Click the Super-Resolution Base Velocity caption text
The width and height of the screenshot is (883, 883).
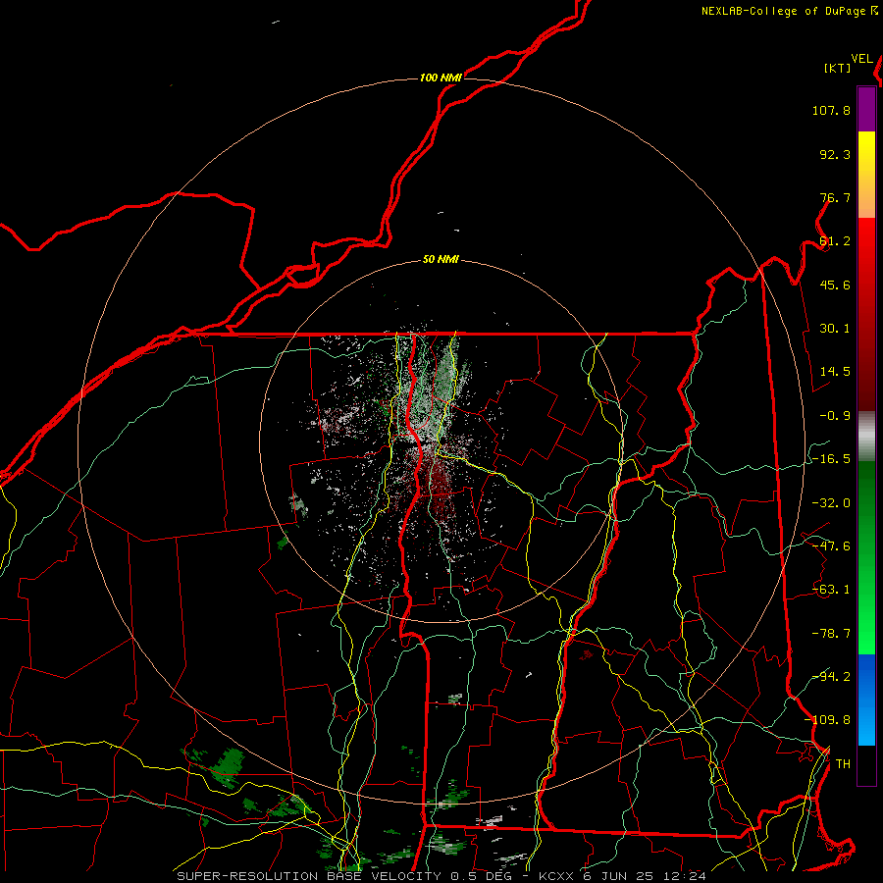[x=441, y=876]
